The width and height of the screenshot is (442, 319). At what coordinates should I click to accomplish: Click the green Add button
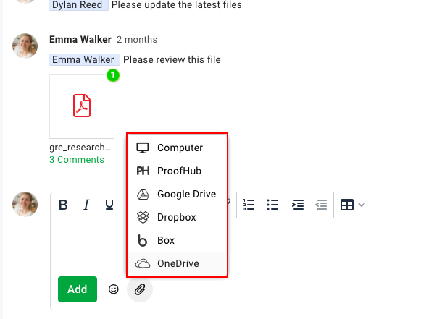(x=78, y=289)
